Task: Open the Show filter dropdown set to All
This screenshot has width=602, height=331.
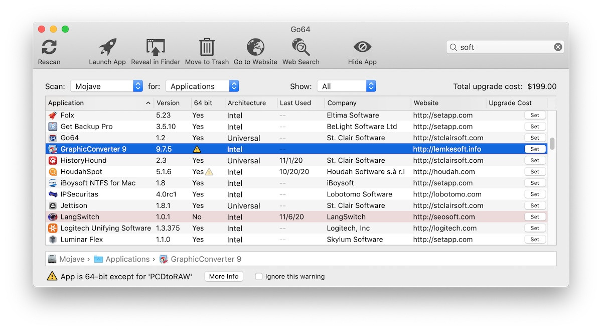Action: 346,86
